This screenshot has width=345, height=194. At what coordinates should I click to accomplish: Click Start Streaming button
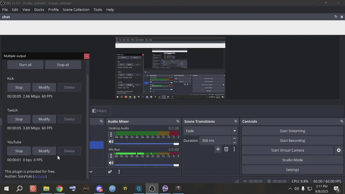coord(292,131)
